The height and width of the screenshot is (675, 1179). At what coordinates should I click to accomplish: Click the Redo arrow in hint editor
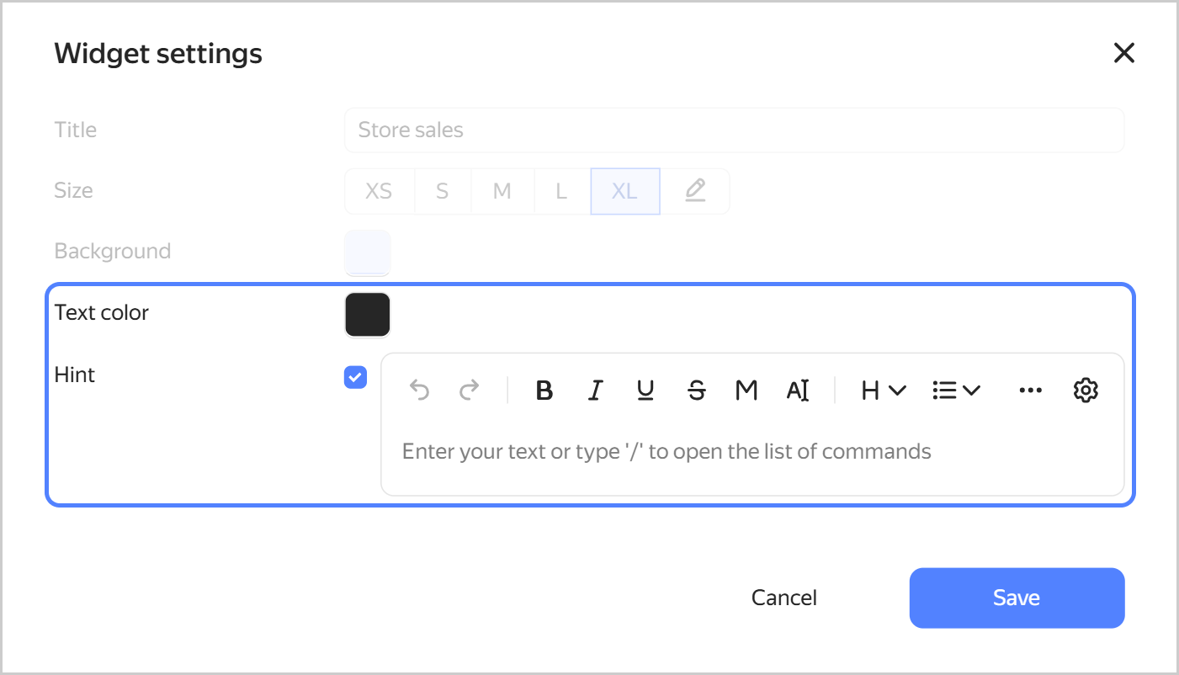(x=469, y=390)
